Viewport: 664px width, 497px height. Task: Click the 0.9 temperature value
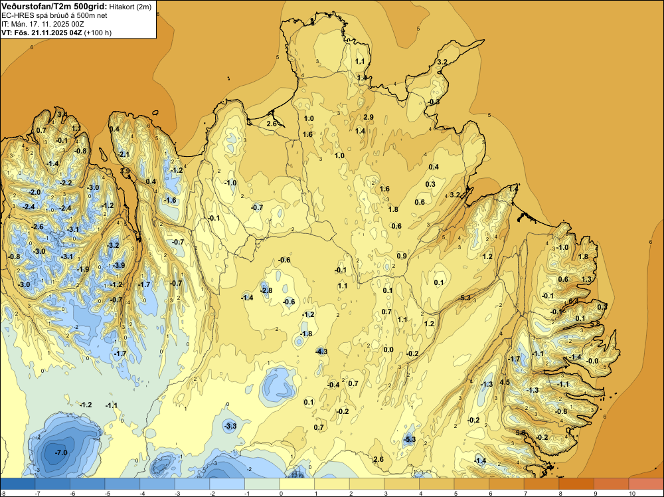click(402, 256)
